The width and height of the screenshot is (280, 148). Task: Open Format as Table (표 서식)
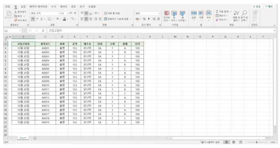click(174, 16)
